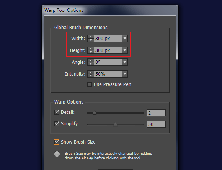Click the Simplify value field showing 50
Viewport: 222px width, 170px height.
[156, 124]
